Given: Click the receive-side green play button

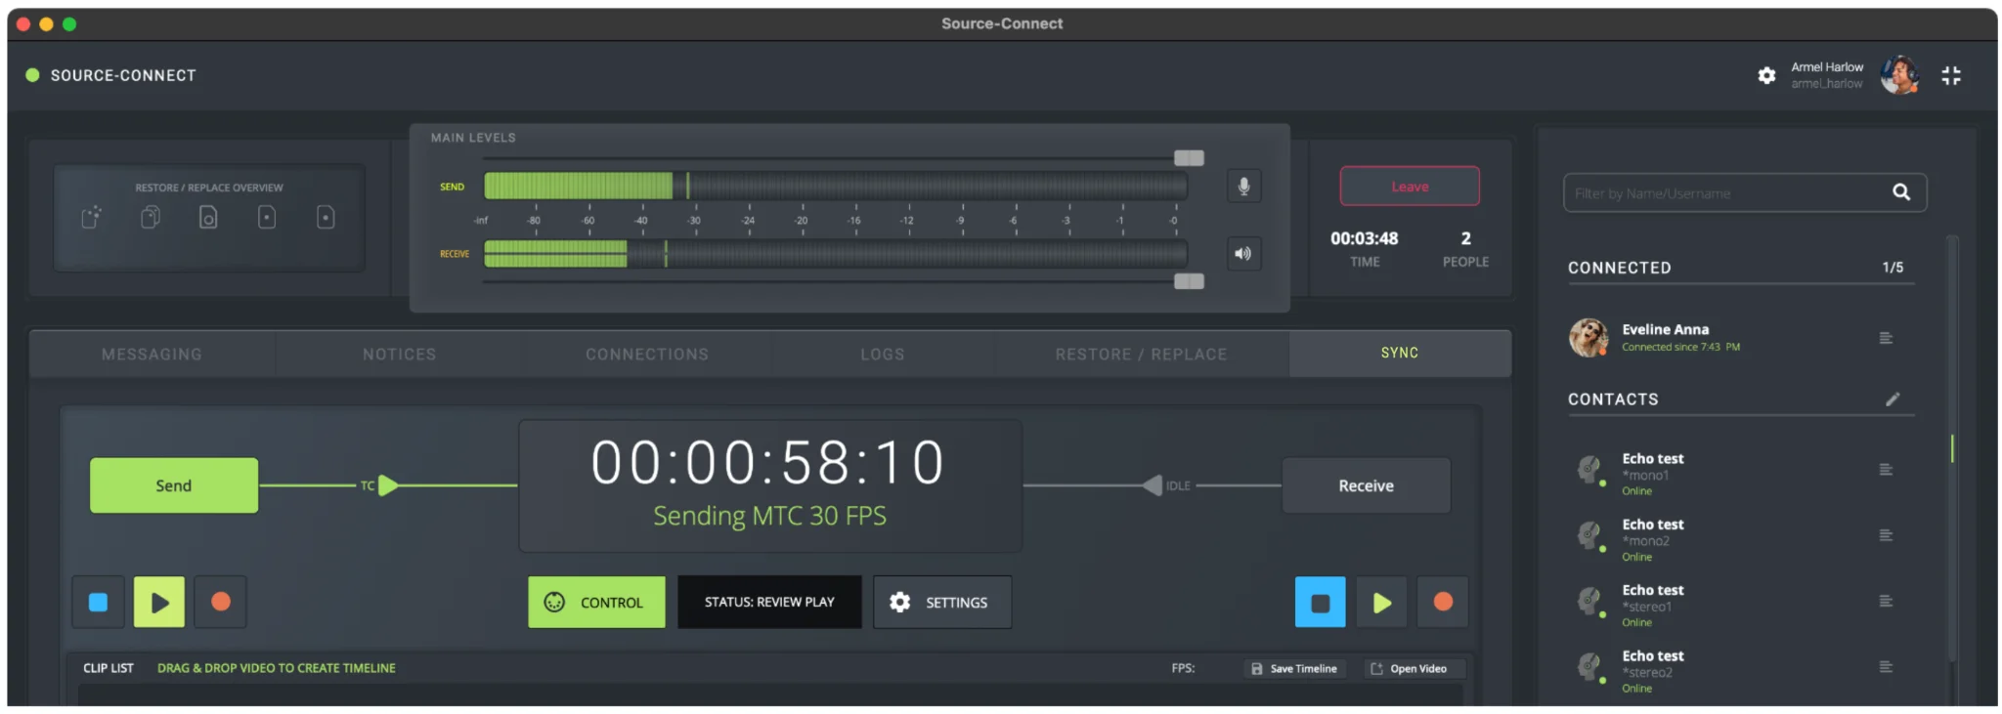Looking at the screenshot, I should click(1381, 602).
